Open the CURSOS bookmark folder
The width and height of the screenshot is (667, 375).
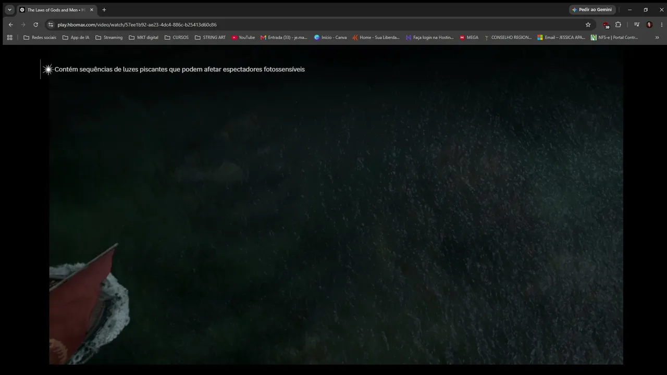(177, 37)
